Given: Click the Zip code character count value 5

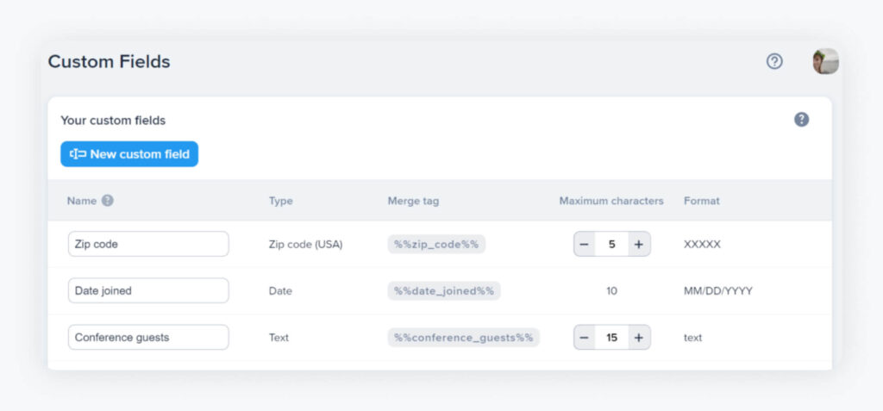Looking at the screenshot, I should pos(611,244).
